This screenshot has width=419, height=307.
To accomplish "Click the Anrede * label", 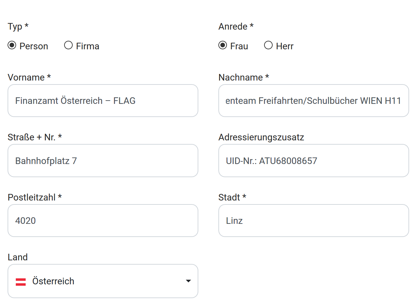I will coord(236,27).
